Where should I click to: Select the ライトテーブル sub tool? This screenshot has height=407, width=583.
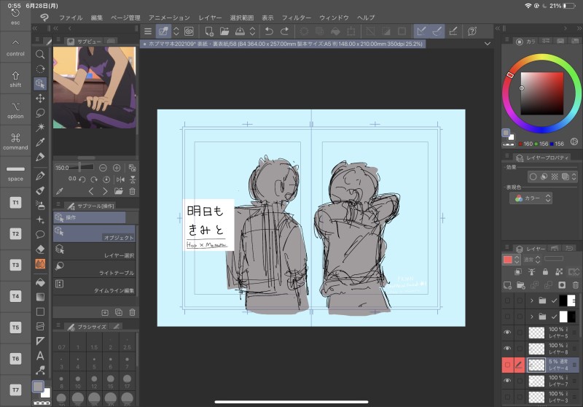95,268
